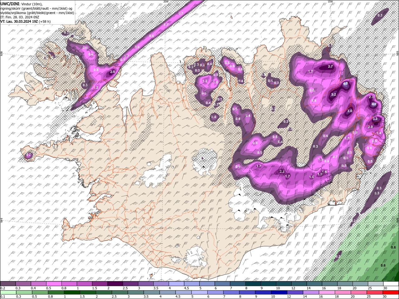Click the '15W' longitude label at top
Screen dimensions: 399x299
coord(330,2)
